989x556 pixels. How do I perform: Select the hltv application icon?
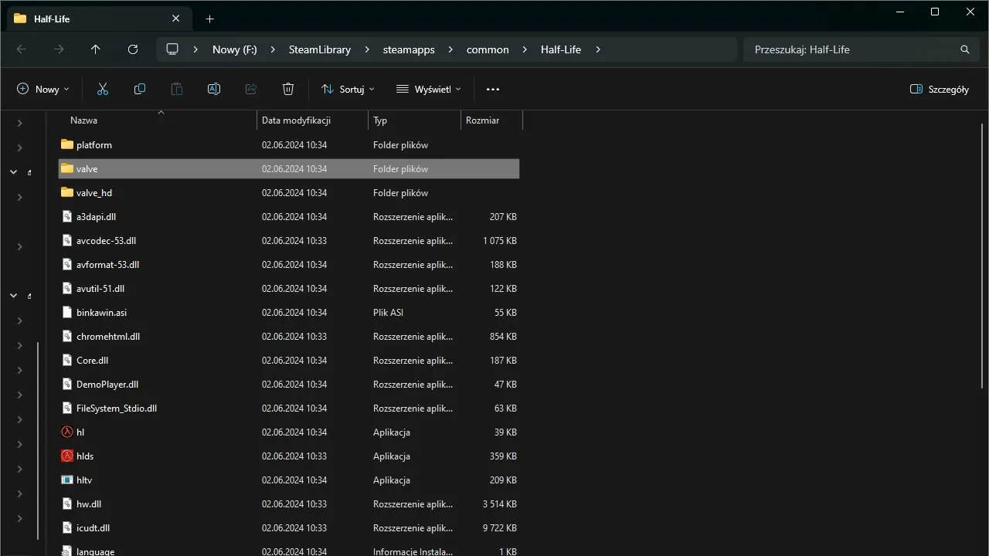pyautogui.click(x=67, y=480)
